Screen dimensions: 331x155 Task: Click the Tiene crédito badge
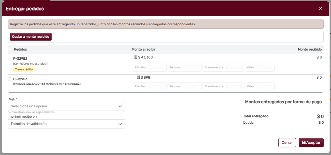coord(24,69)
